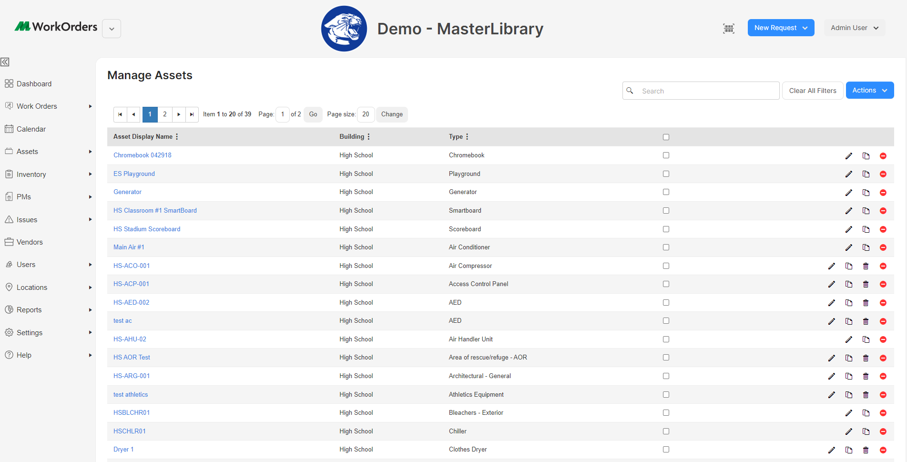
Task: Copy the HS-AED-002 asset
Action: 848,303
